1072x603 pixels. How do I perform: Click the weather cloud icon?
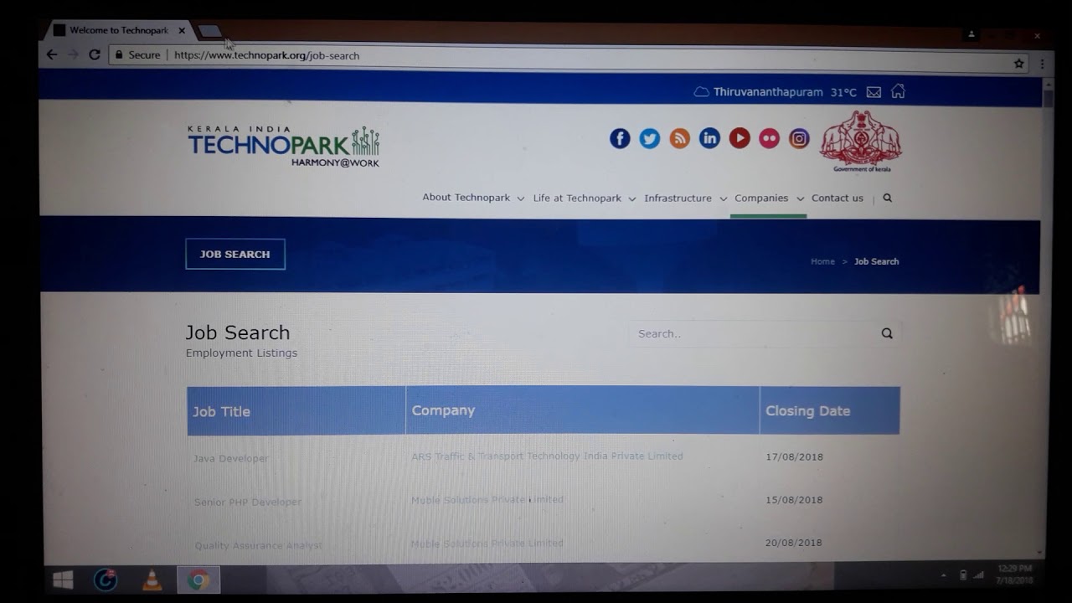(702, 92)
